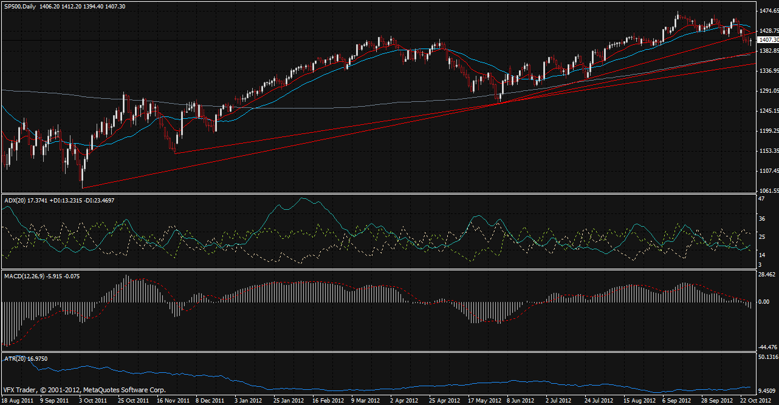Click the VFX Trader copyright text
779x405 pixels.
point(84,390)
